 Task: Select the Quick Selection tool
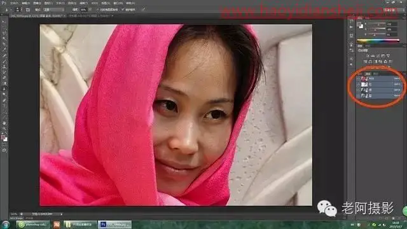pyautogui.click(x=4, y=39)
